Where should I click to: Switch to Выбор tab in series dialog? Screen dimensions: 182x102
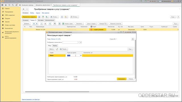pyautogui.click(x=55, y=46)
